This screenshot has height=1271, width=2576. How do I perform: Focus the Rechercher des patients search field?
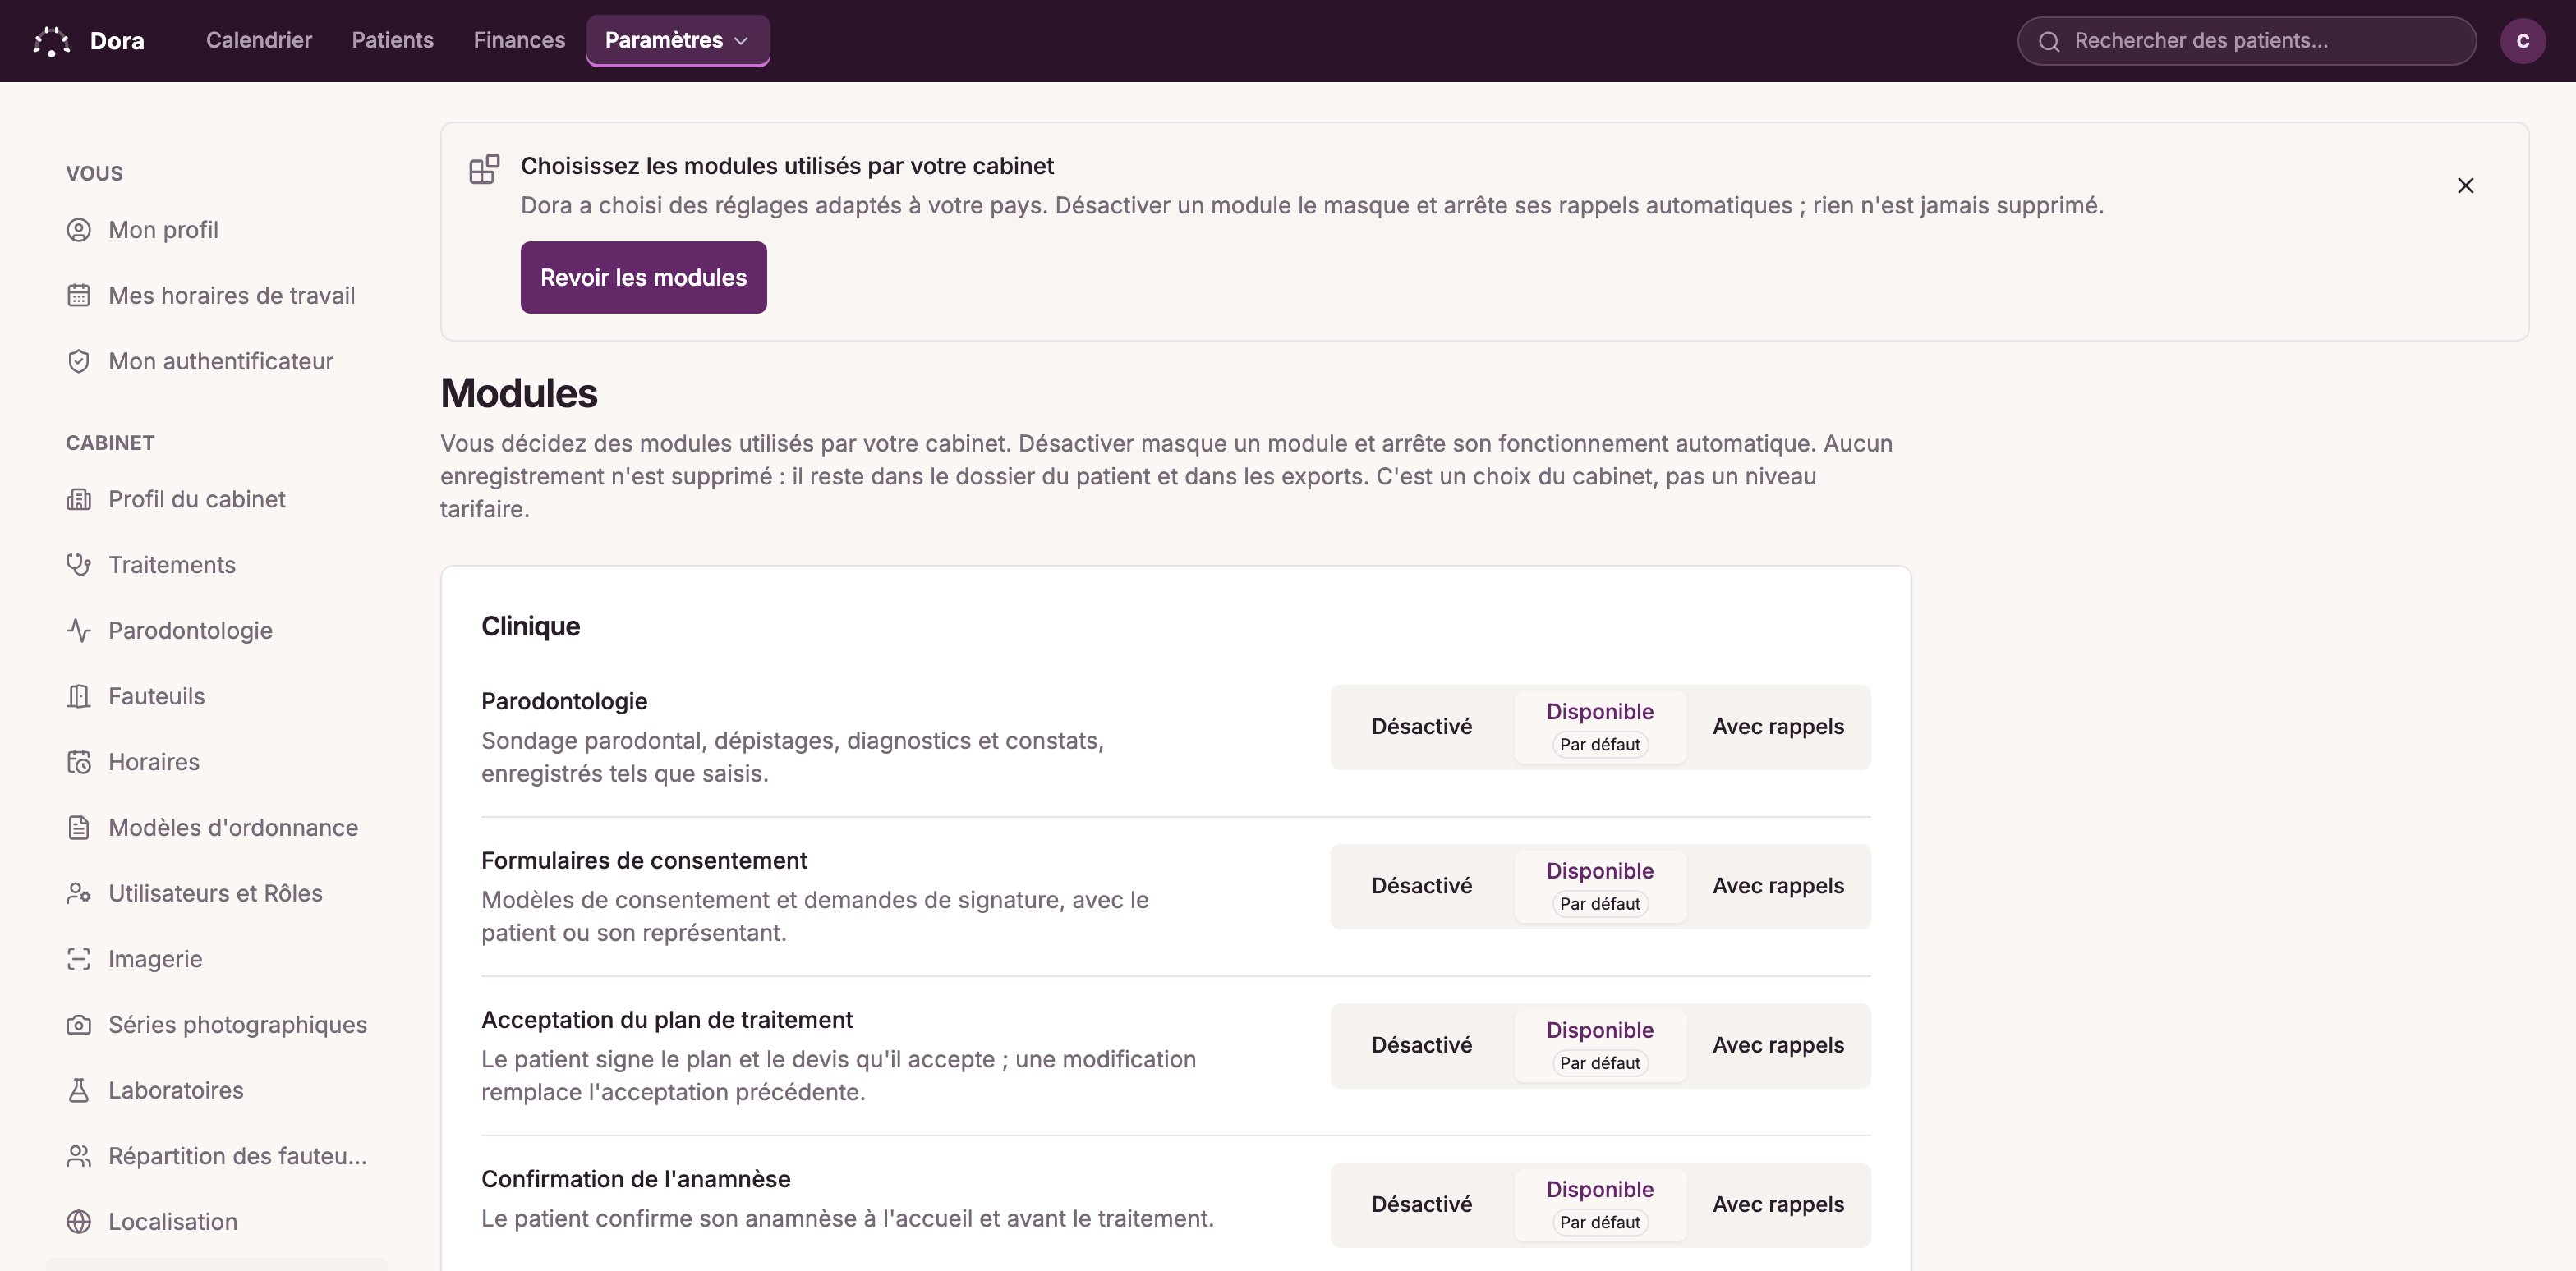coord(2246,41)
